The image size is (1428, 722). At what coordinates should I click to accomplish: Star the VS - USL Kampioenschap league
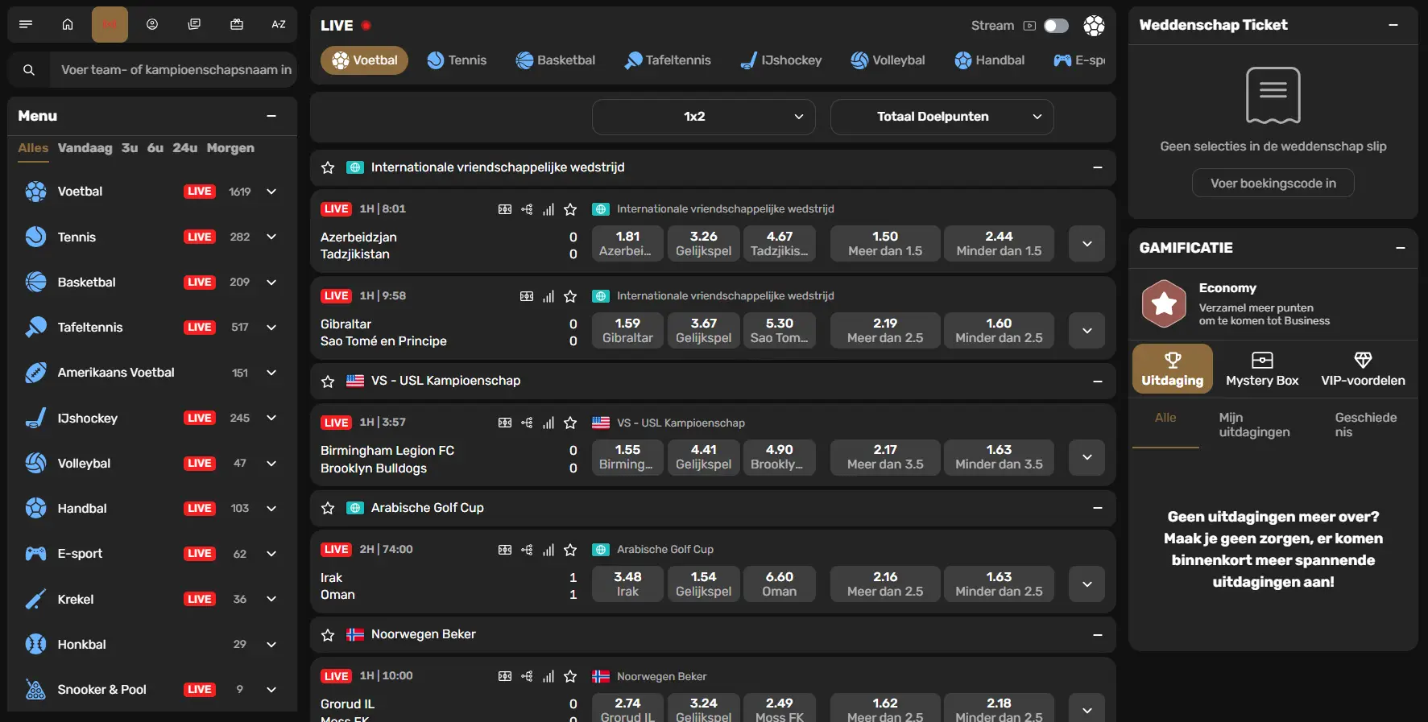(328, 382)
